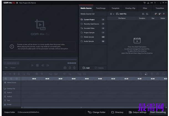
Task: Switch preview to Clip mode
Action: point(6,68)
